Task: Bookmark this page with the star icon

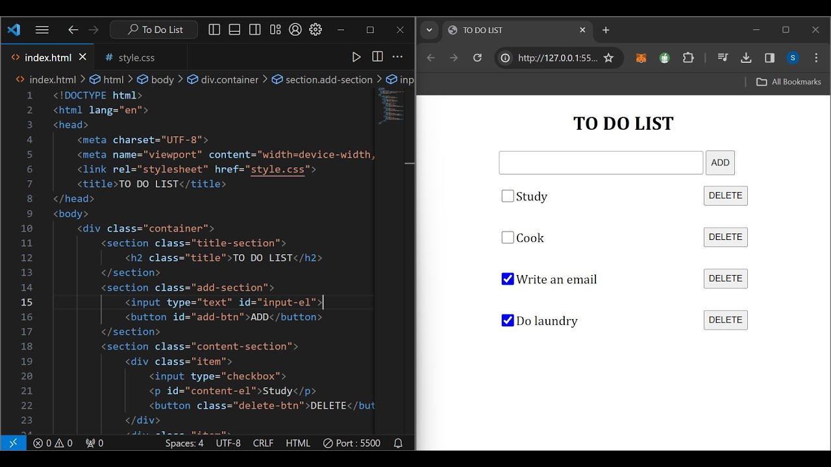Action: [608, 58]
